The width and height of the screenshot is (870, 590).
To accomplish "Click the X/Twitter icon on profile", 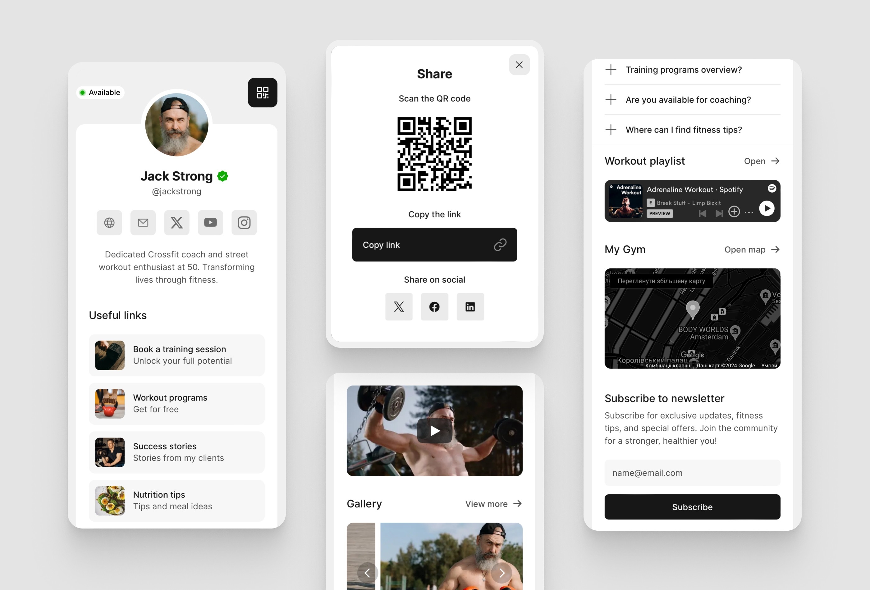I will pyautogui.click(x=176, y=223).
